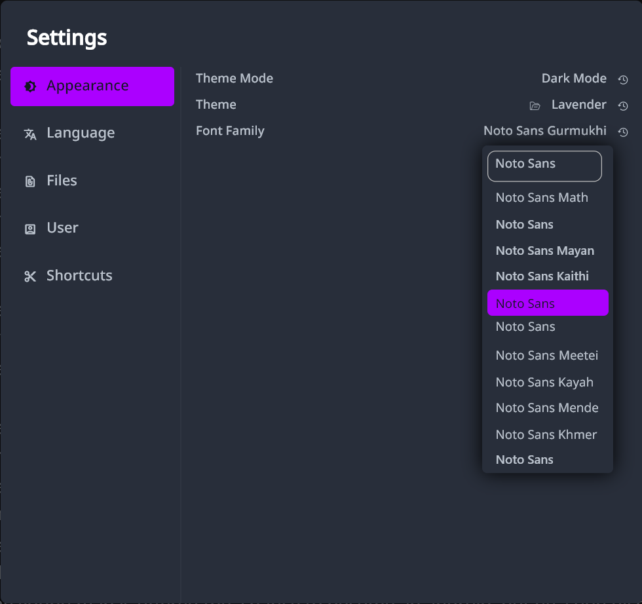Open the Theme dropdown showing Lavender
The image size is (642, 604).
[578, 104]
